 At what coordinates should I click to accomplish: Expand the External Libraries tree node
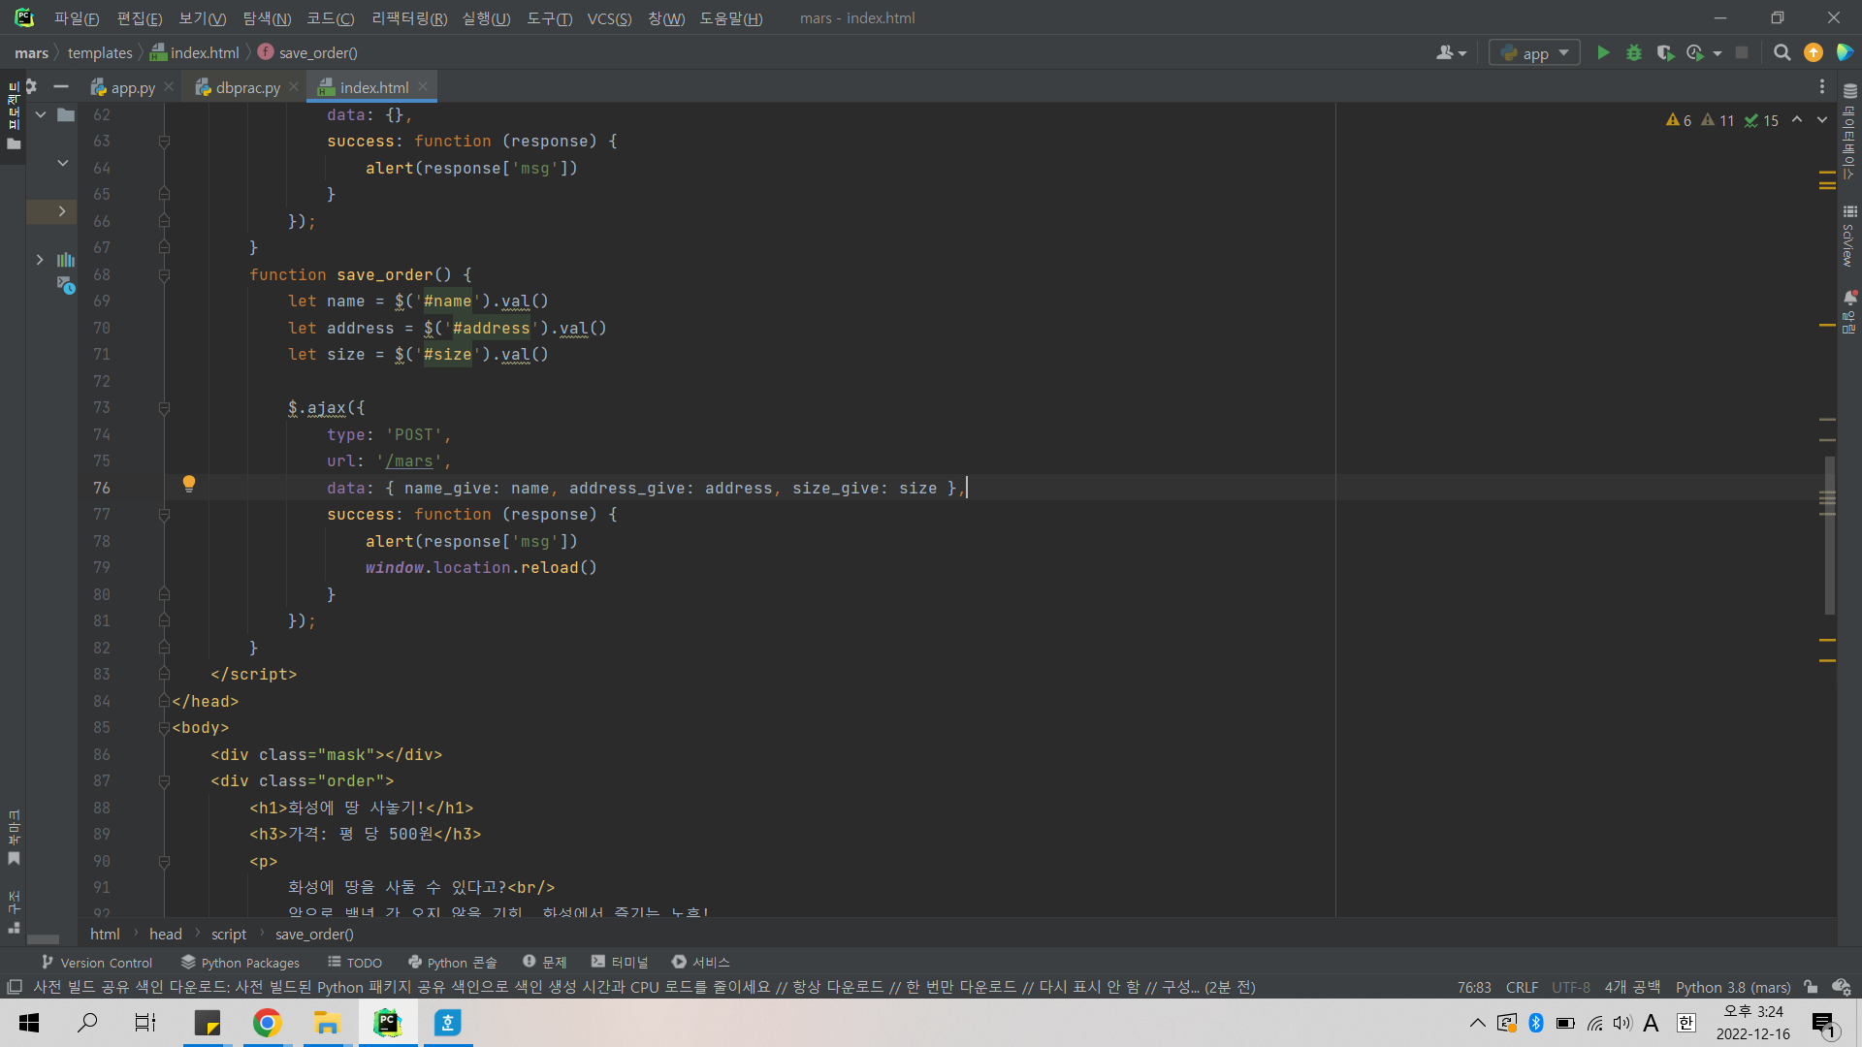(x=40, y=259)
